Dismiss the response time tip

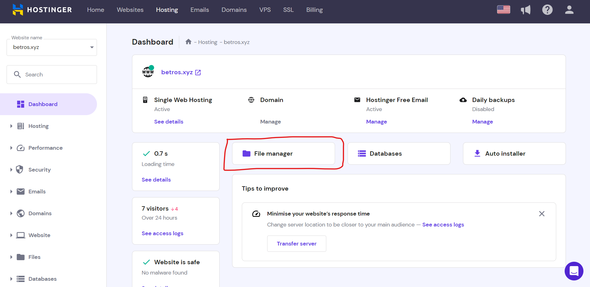click(x=542, y=214)
